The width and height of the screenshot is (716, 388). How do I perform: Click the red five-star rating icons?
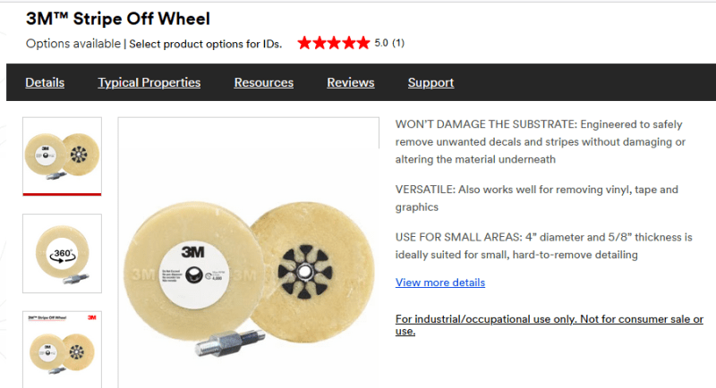coord(333,43)
